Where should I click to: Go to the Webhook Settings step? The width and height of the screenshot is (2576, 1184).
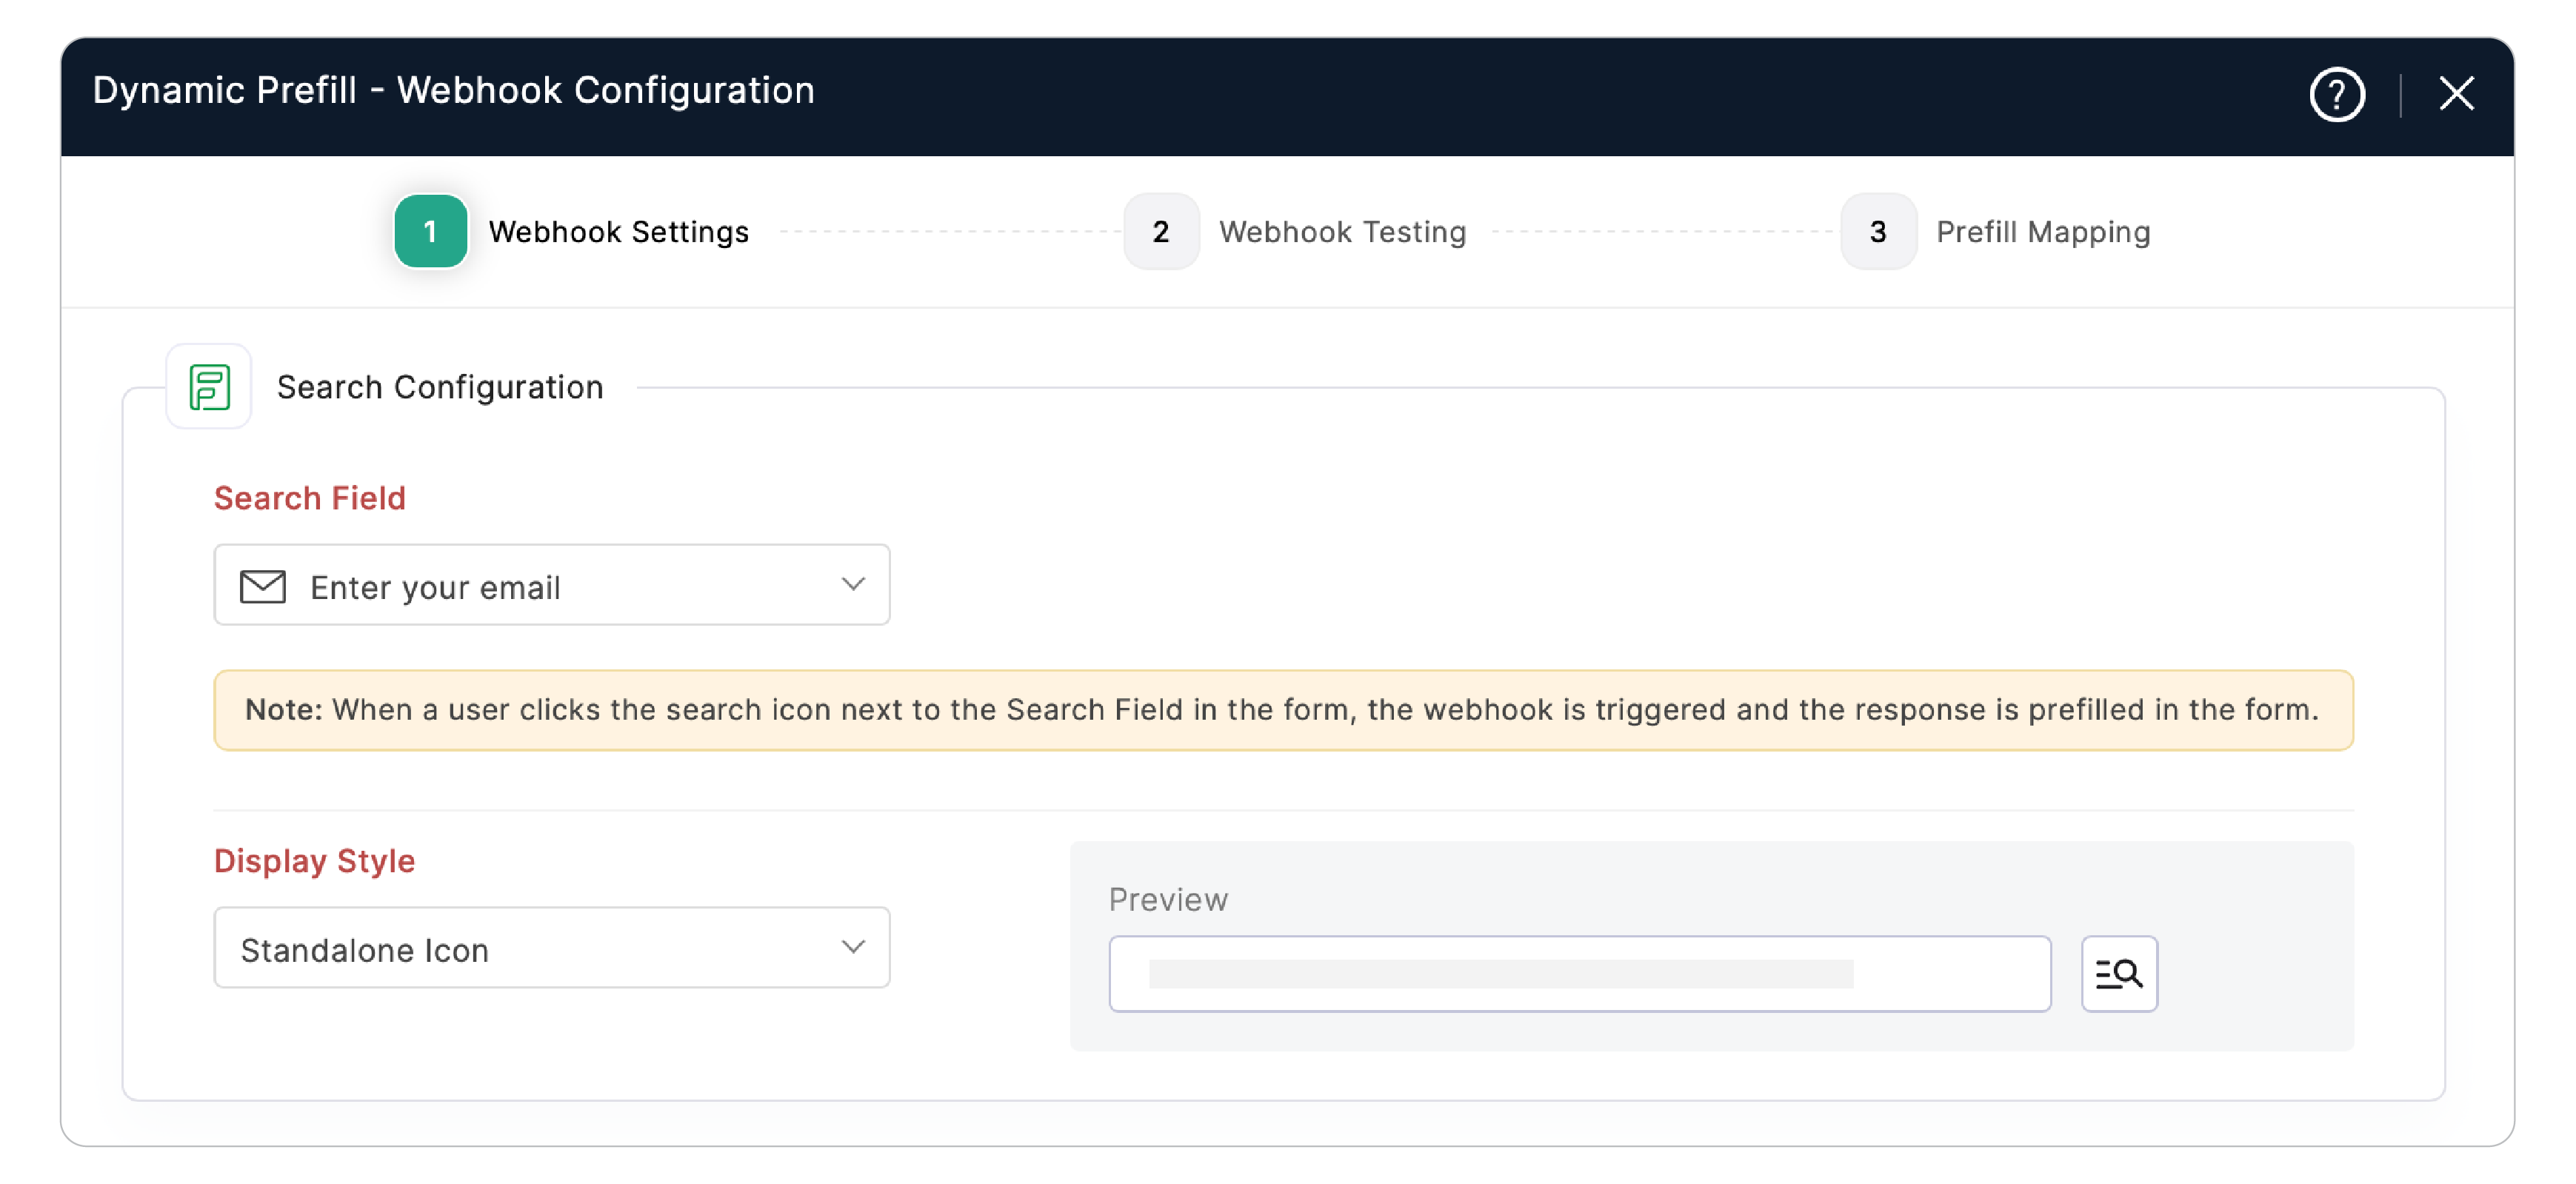pyautogui.click(x=618, y=232)
